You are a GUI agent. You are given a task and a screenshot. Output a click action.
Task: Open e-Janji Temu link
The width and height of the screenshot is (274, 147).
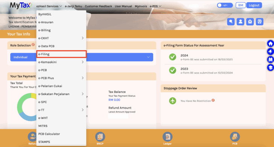(73, 6)
